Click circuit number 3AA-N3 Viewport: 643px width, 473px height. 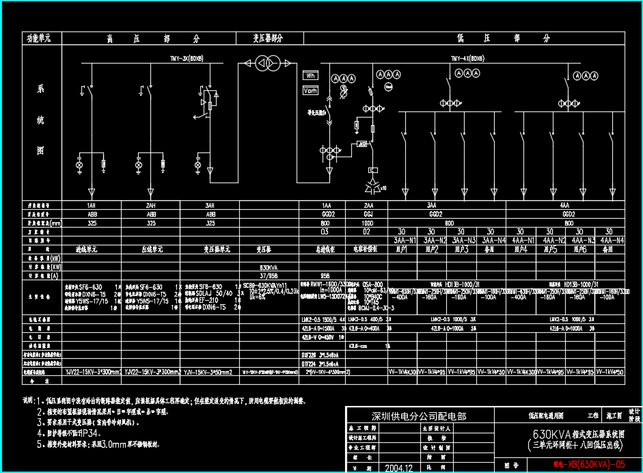tap(464, 241)
